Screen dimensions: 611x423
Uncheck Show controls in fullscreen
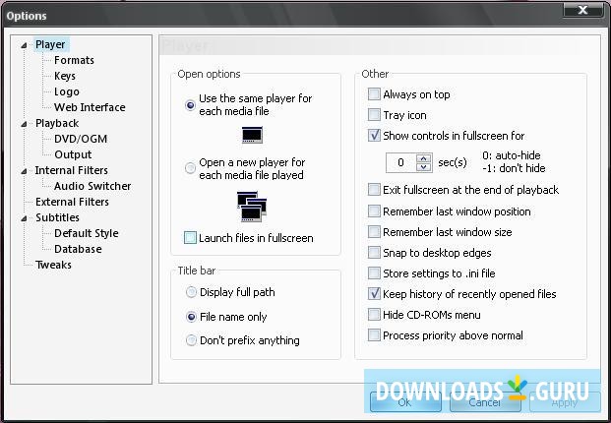coord(374,135)
